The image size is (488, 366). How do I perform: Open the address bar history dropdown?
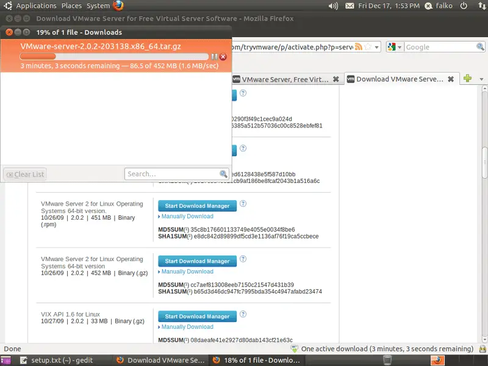tap(376, 48)
